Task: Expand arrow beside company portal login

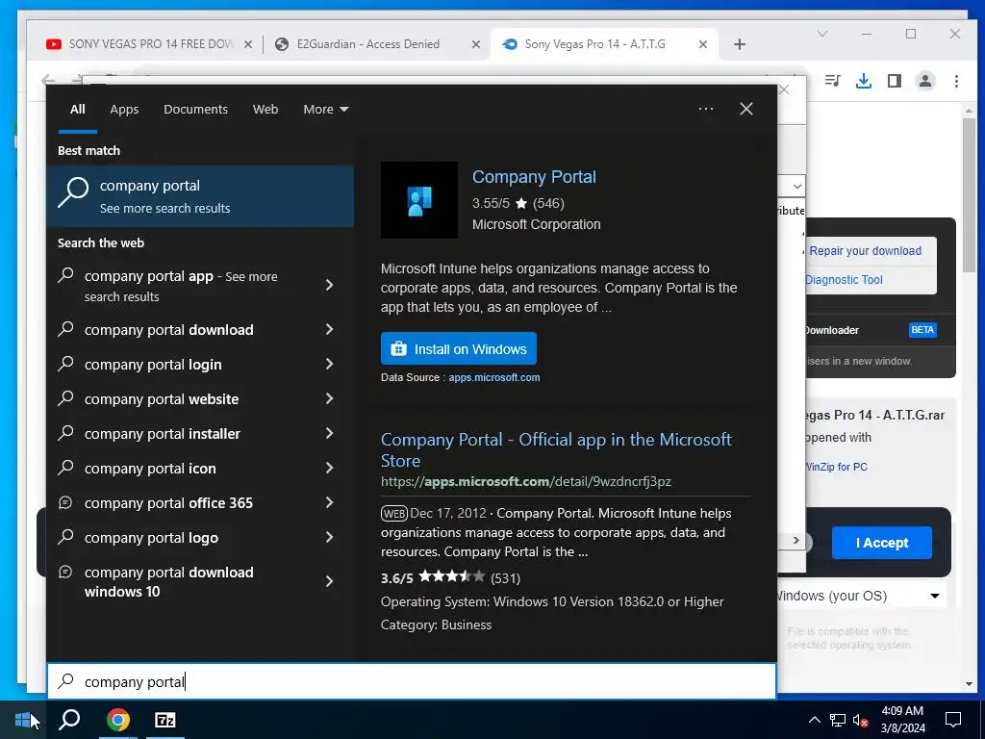Action: click(x=330, y=364)
